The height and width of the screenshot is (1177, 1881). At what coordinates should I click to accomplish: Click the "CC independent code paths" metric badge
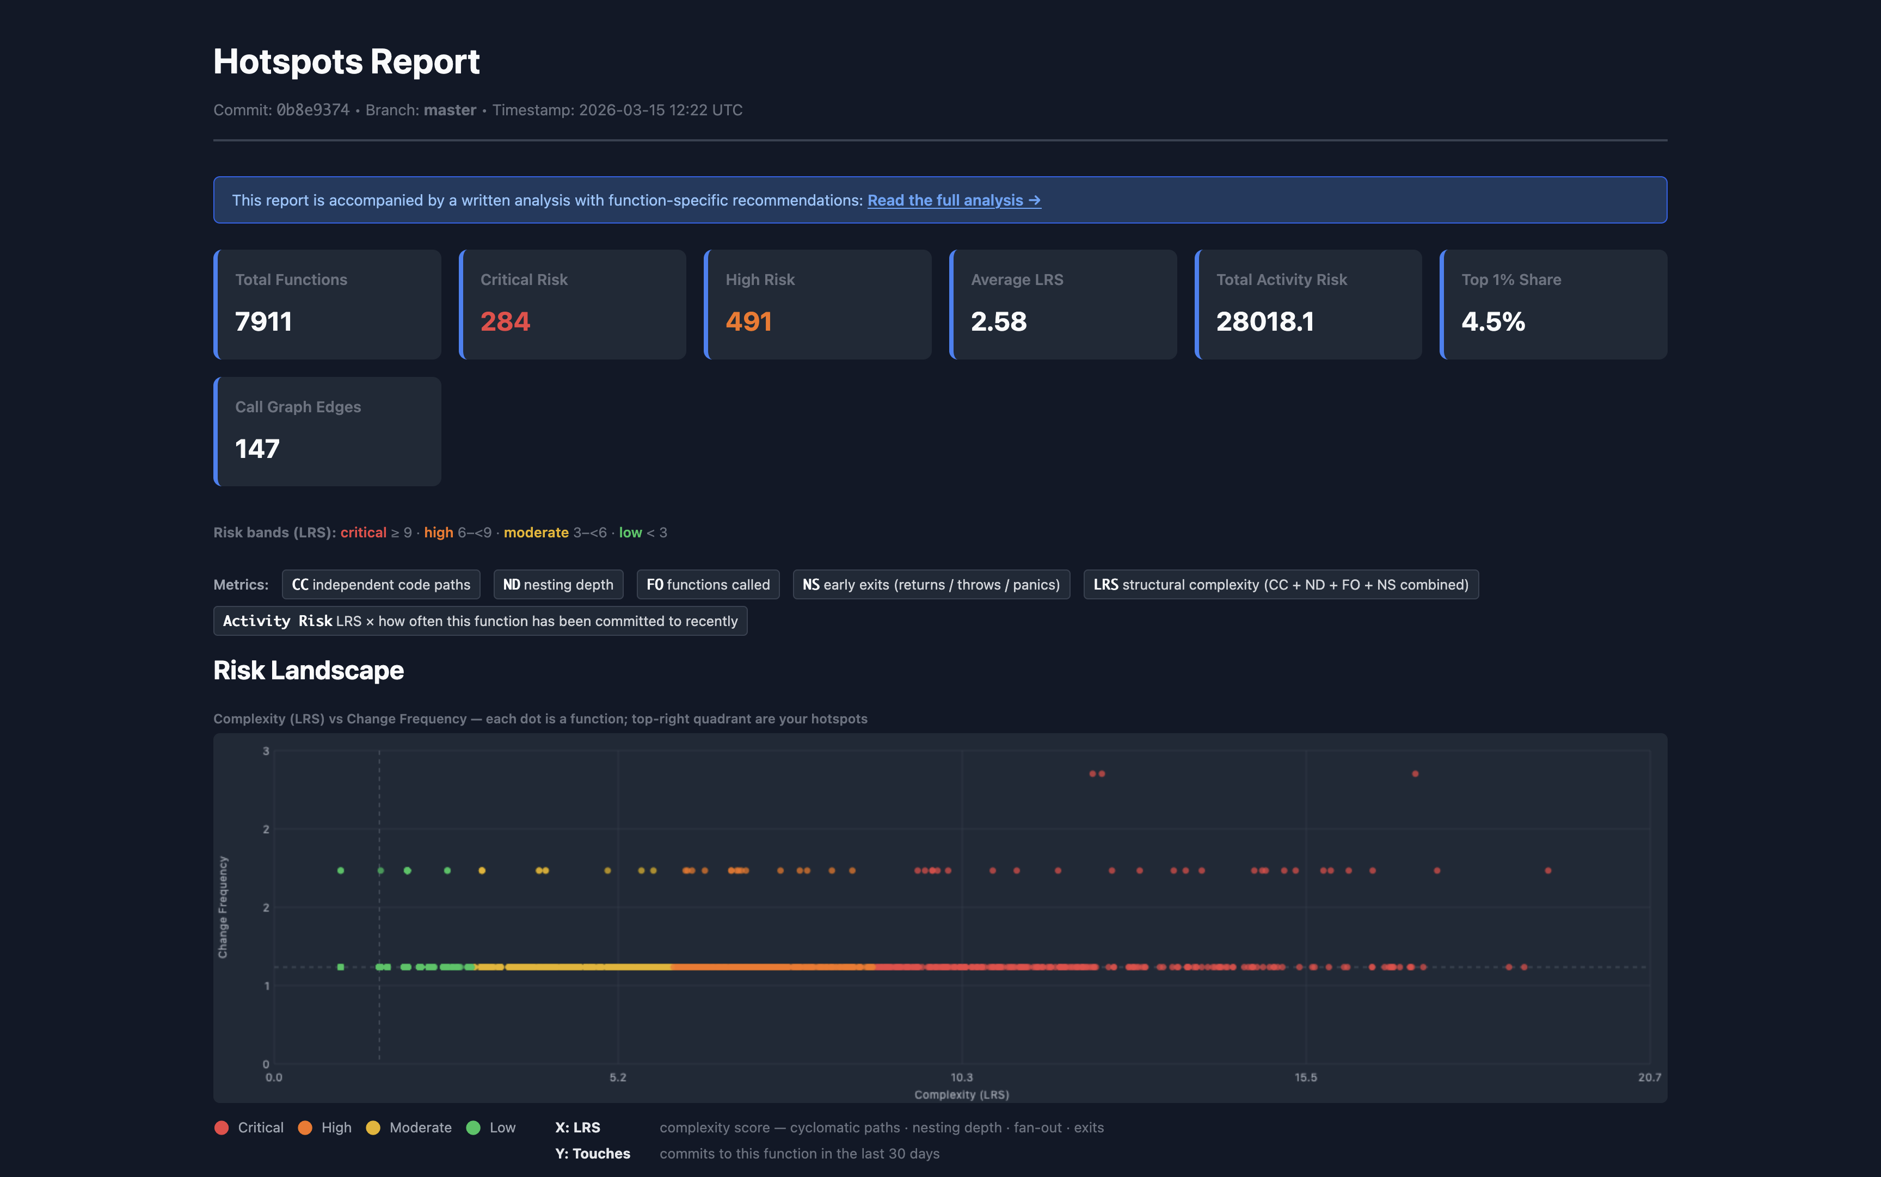pos(381,585)
